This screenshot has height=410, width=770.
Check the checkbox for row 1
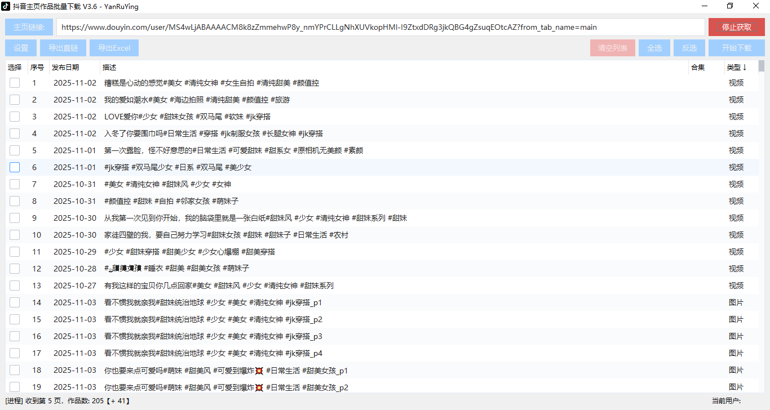coord(14,83)
